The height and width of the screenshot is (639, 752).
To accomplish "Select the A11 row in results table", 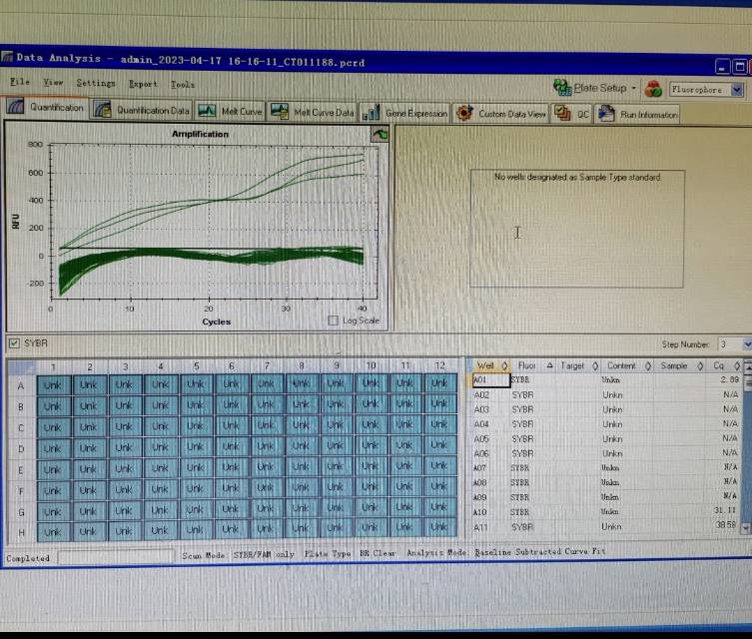I will pos(606,526).
